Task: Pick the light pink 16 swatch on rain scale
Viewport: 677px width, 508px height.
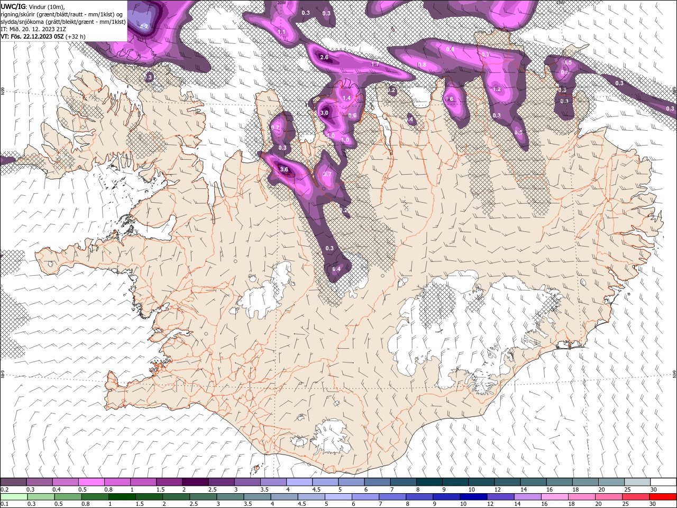Action: 555,497
